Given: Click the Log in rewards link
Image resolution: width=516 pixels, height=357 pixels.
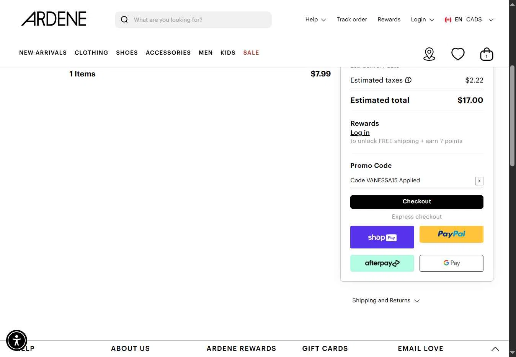Looking at the screenshot, I should tap(360, 133).
